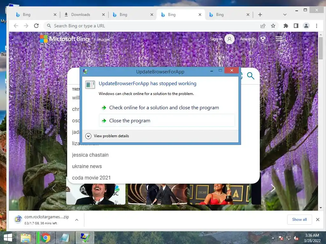Toggle the browser side panel icon
This screenshot has height=244, width=326.
coord(296,26)
